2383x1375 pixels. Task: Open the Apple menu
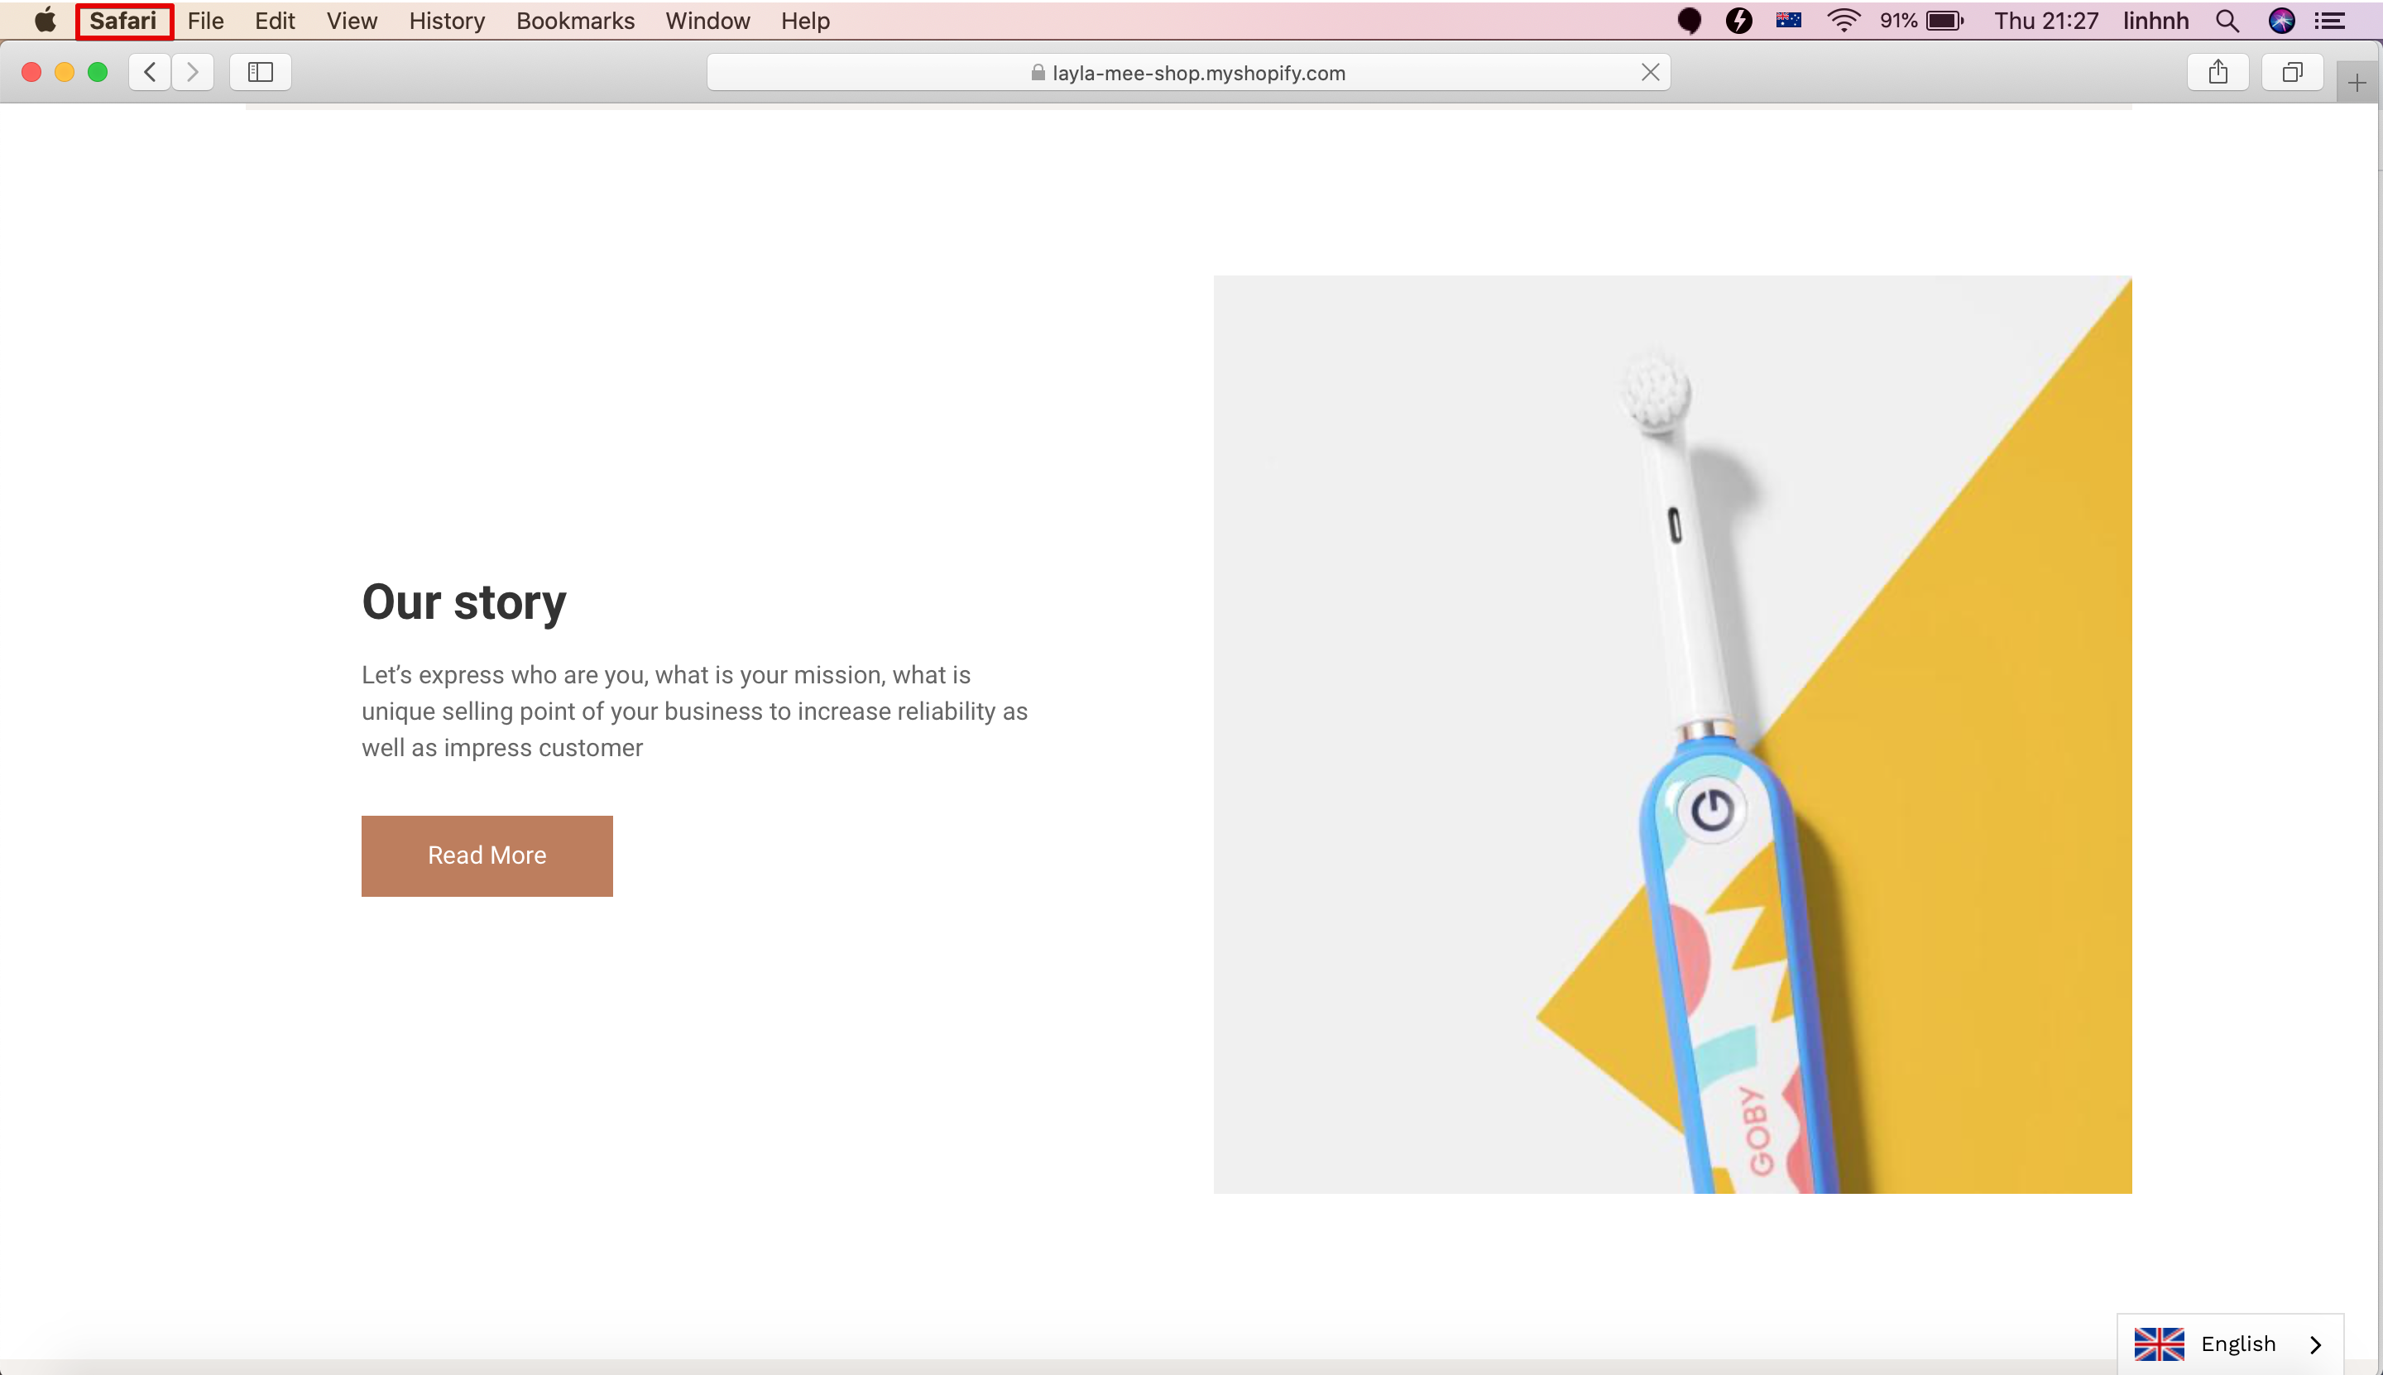point(45,20)
